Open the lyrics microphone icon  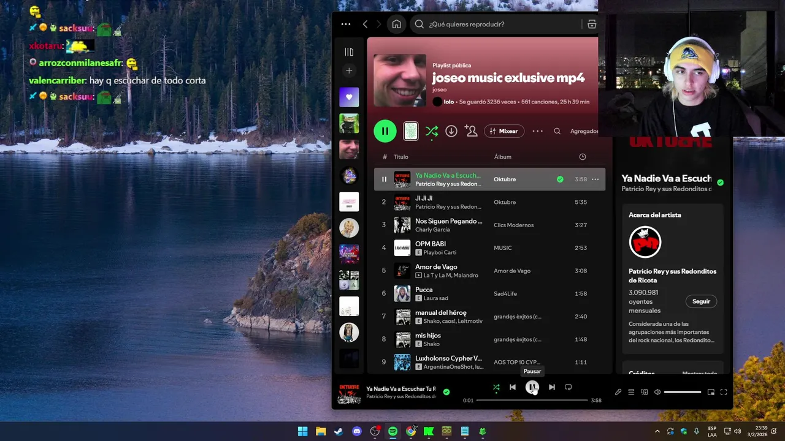pos(618,392)
